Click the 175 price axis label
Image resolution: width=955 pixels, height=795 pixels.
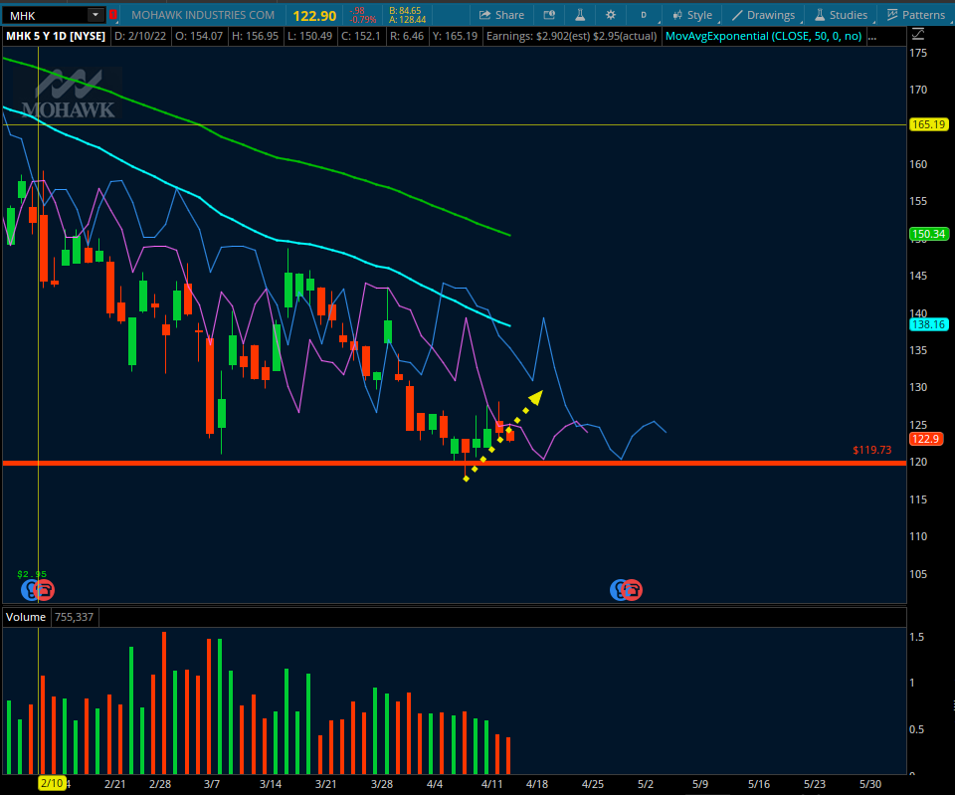[x=918, y=53]
